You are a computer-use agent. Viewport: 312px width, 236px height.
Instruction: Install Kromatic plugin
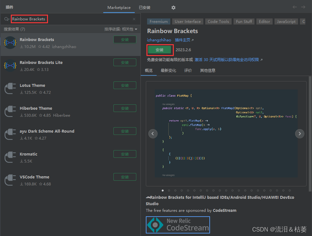(x=125, y=154)
